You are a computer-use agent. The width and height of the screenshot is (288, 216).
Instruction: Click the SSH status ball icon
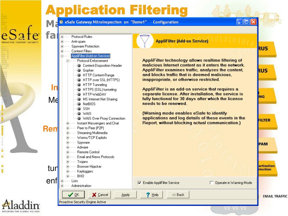(x=79, y=109)
